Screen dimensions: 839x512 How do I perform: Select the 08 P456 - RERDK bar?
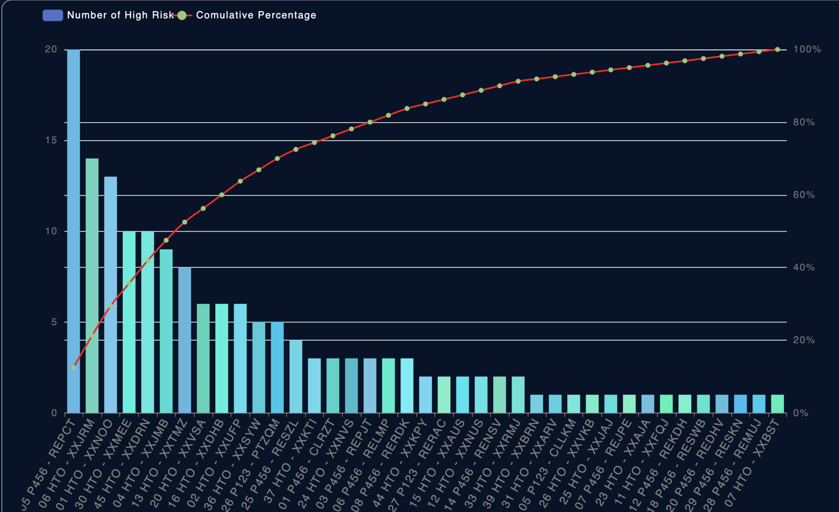point(407,385)
